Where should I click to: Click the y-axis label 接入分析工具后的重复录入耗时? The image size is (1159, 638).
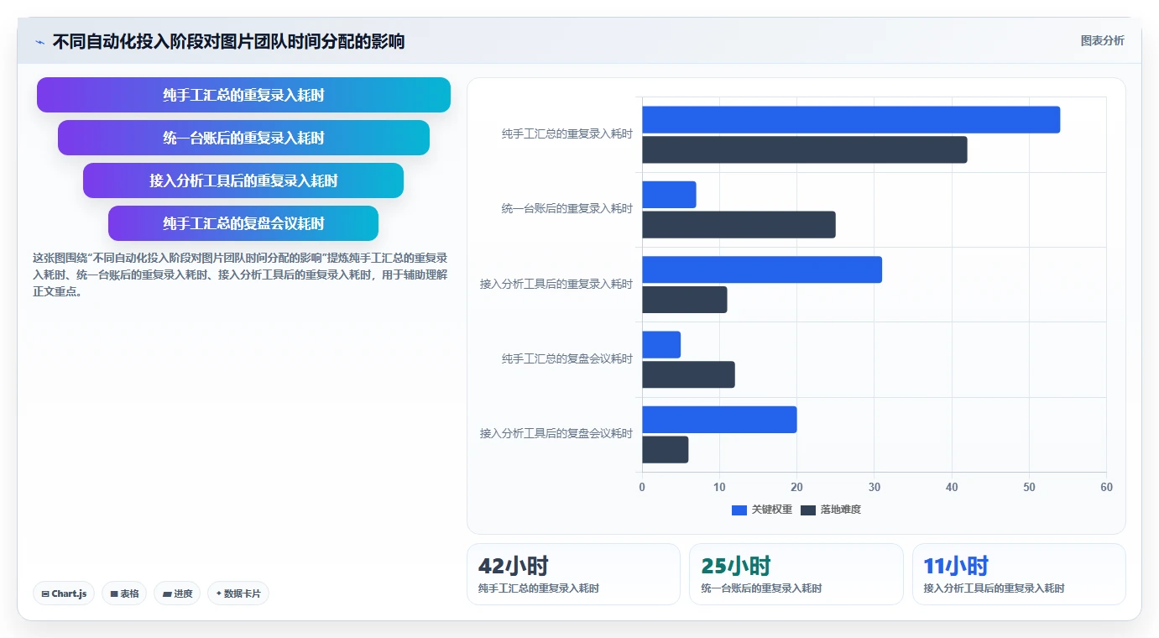click(x=556, y=284)
